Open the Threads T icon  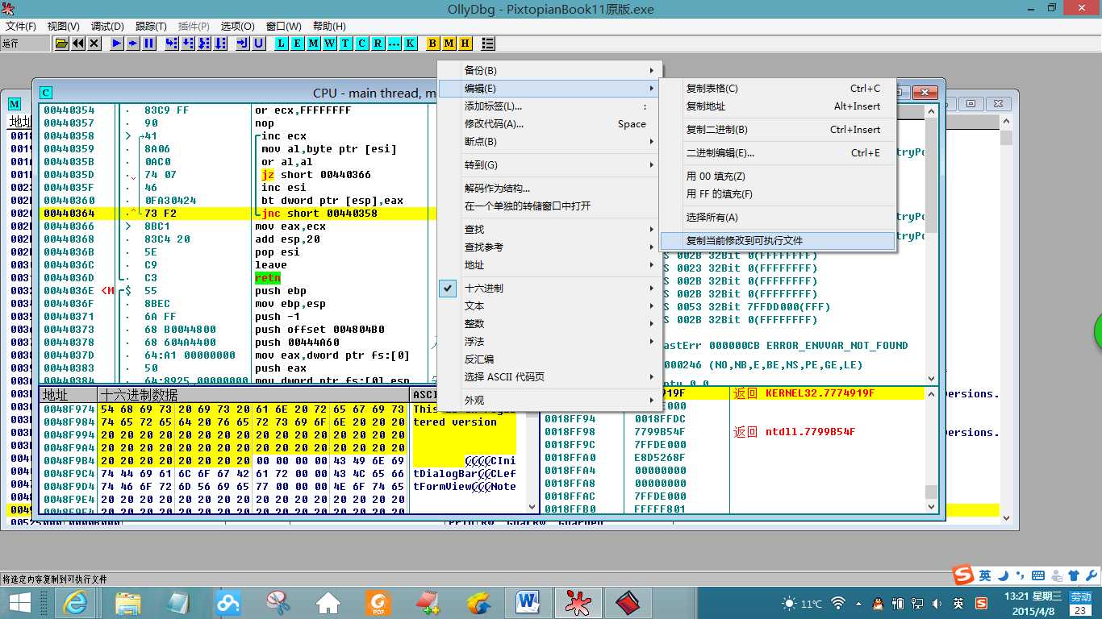[x=346, y=44]
